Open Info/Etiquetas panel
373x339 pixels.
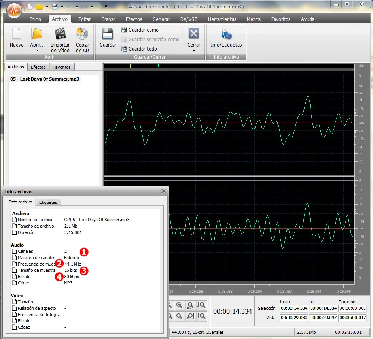(x=226, y=38)
